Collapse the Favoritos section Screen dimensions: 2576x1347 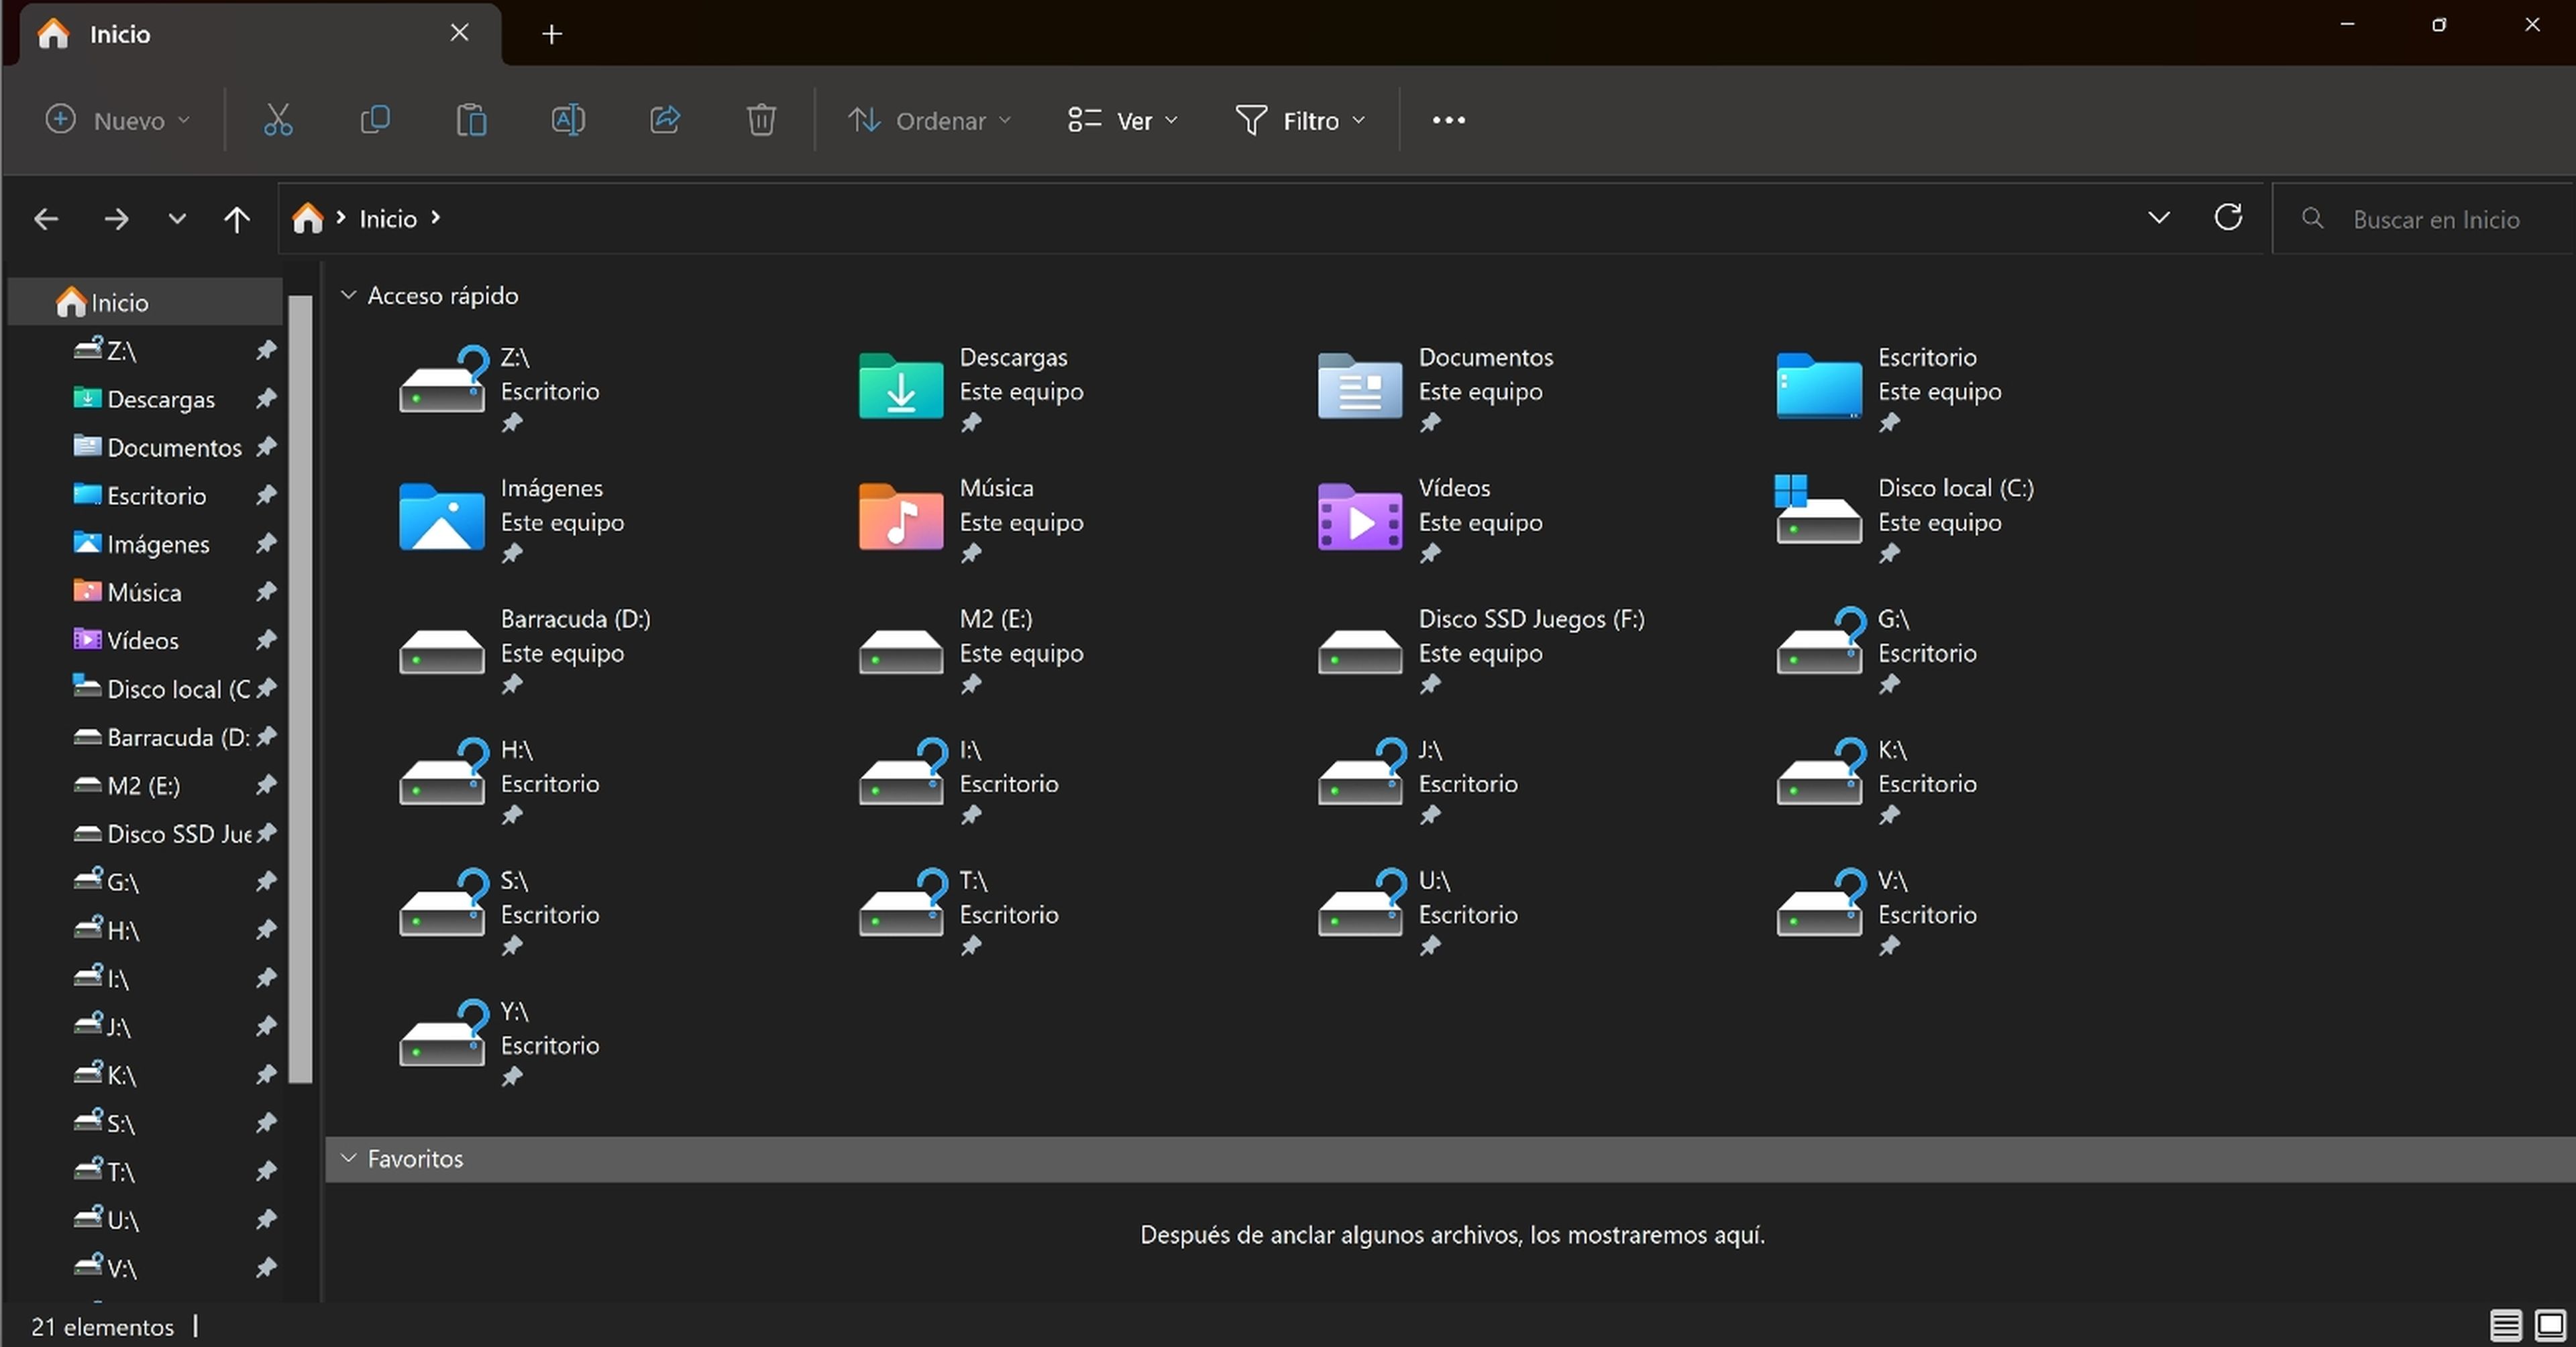click(x=348, y=1158)
